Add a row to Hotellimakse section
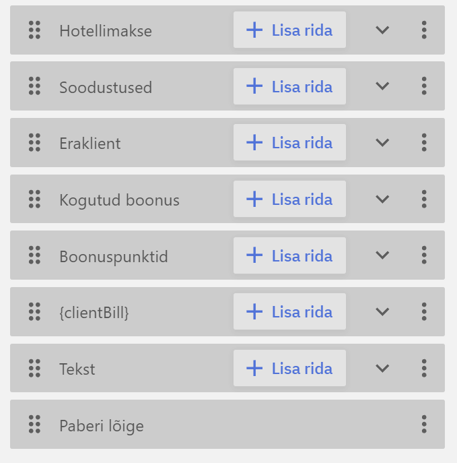Screen dimensions: 457x463 click(x=289, y=30)
